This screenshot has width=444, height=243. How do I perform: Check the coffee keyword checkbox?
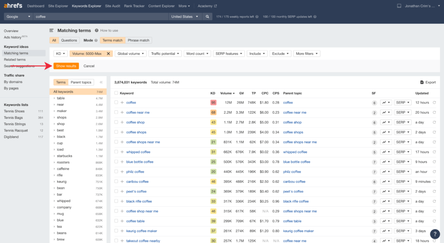tap(116, 102)
